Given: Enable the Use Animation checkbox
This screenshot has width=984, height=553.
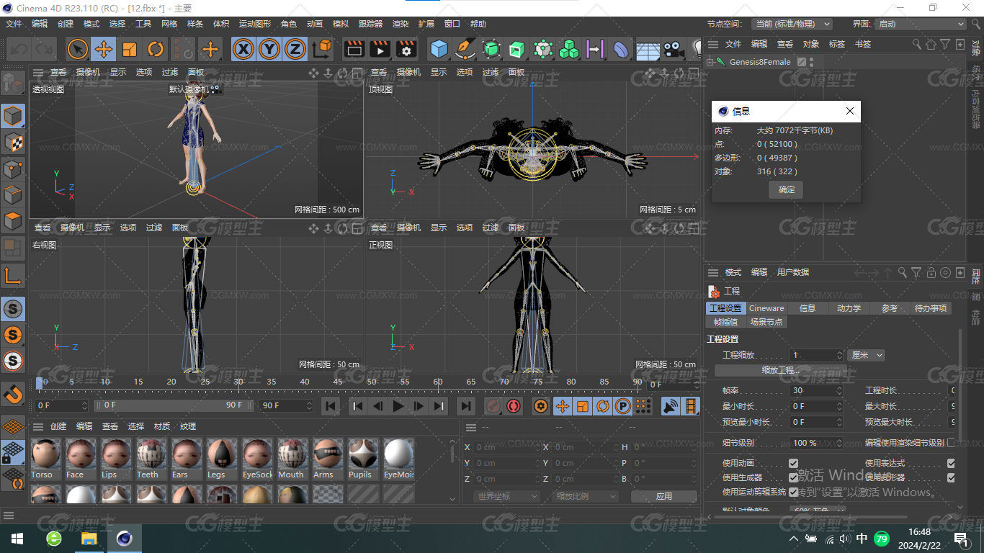Looking at the screenshot, I should click(793, 463).
